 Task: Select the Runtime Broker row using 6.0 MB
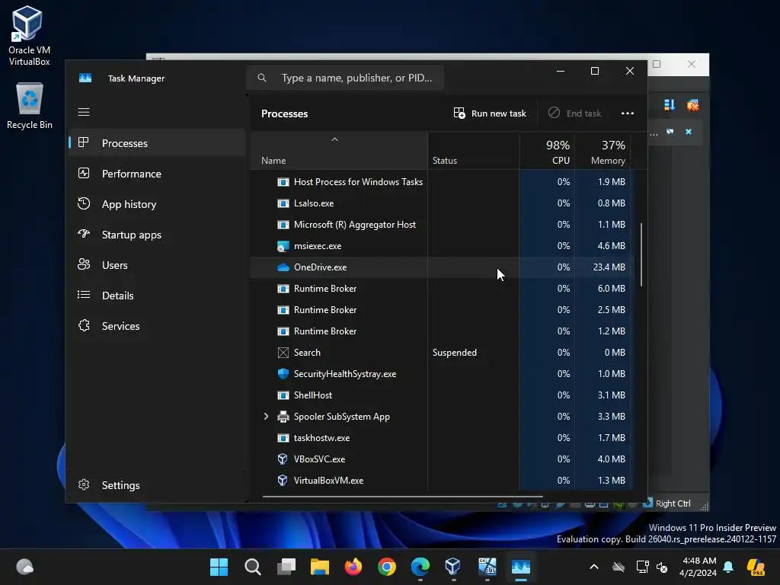(x=441, y=289)
